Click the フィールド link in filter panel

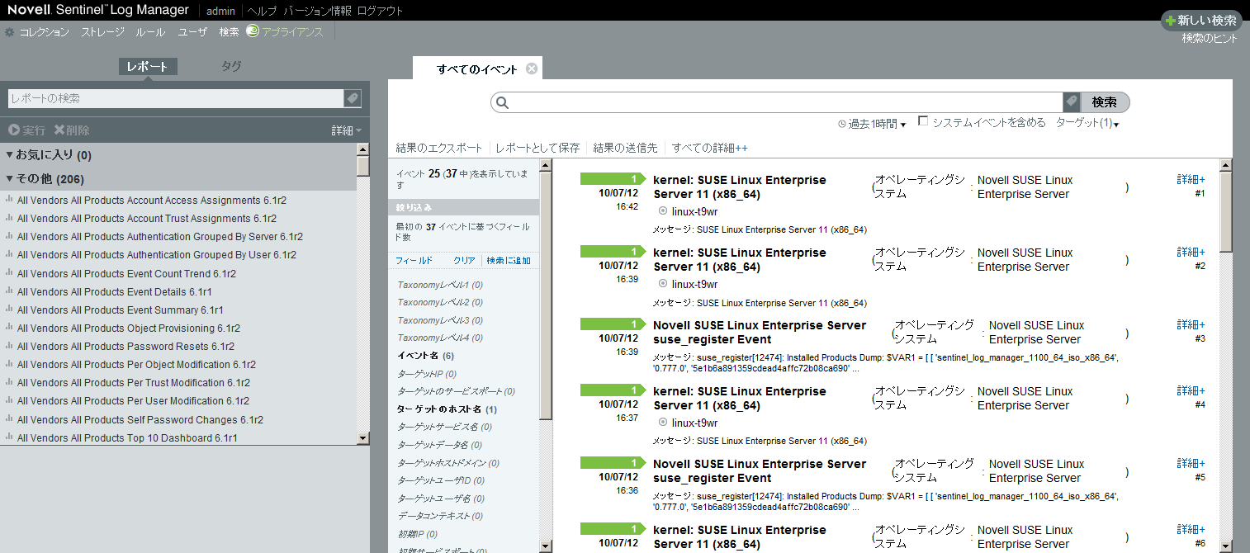(x=414, y=260)
